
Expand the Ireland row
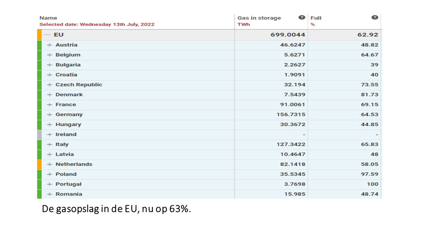coord(49,134)
